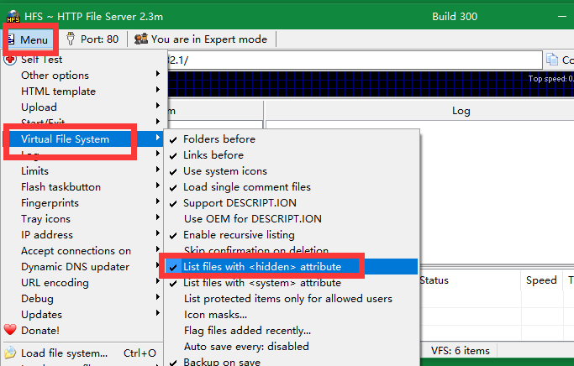Toggle Load single comment files

(x=292, y=187)
